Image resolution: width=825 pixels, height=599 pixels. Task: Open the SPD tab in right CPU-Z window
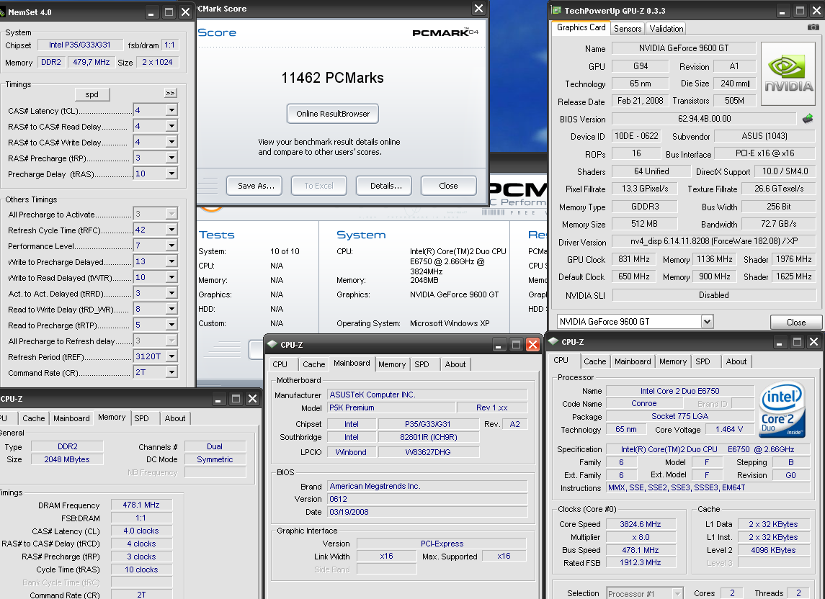click(x=703, y=361)
